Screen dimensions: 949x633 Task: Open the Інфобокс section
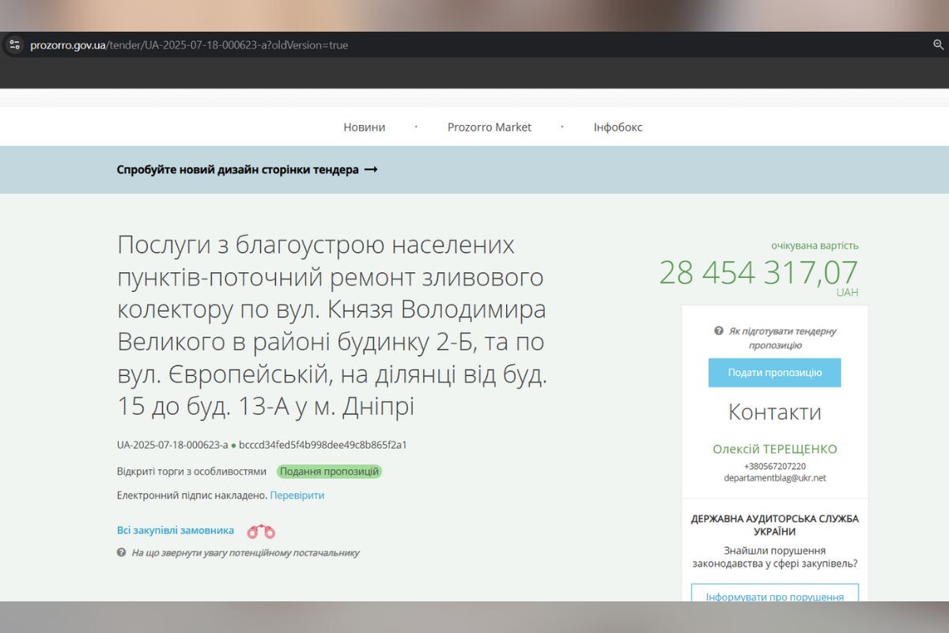pyautogui.click(x=618, y=127)
